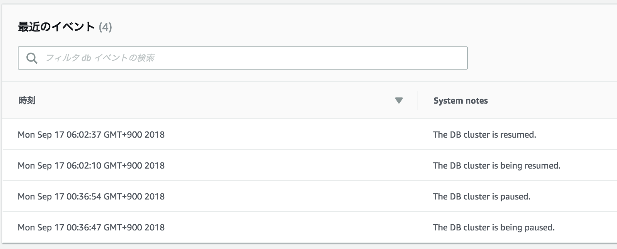617x249 pixels.
Task: Focus the db event filter search field
Action: point(242,58)
